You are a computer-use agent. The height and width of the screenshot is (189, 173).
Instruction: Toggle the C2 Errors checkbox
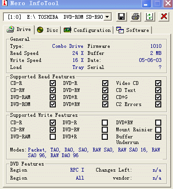tap(158, 105)
